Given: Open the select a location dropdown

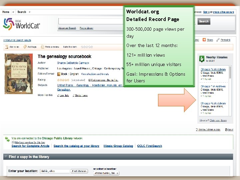Looking at the screenshot, I should 106,173.
